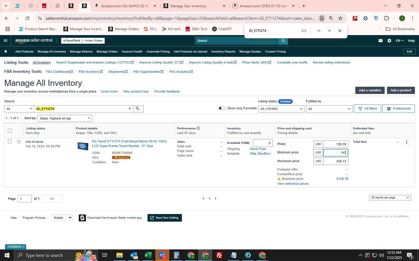Screen dimensions: 419x261
Task: Open the Manage Orders menu item
Action: pos(107,52)
